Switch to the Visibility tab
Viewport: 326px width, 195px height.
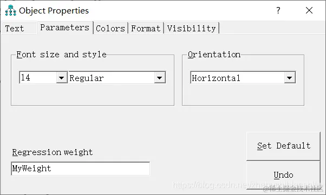[192, 29]
